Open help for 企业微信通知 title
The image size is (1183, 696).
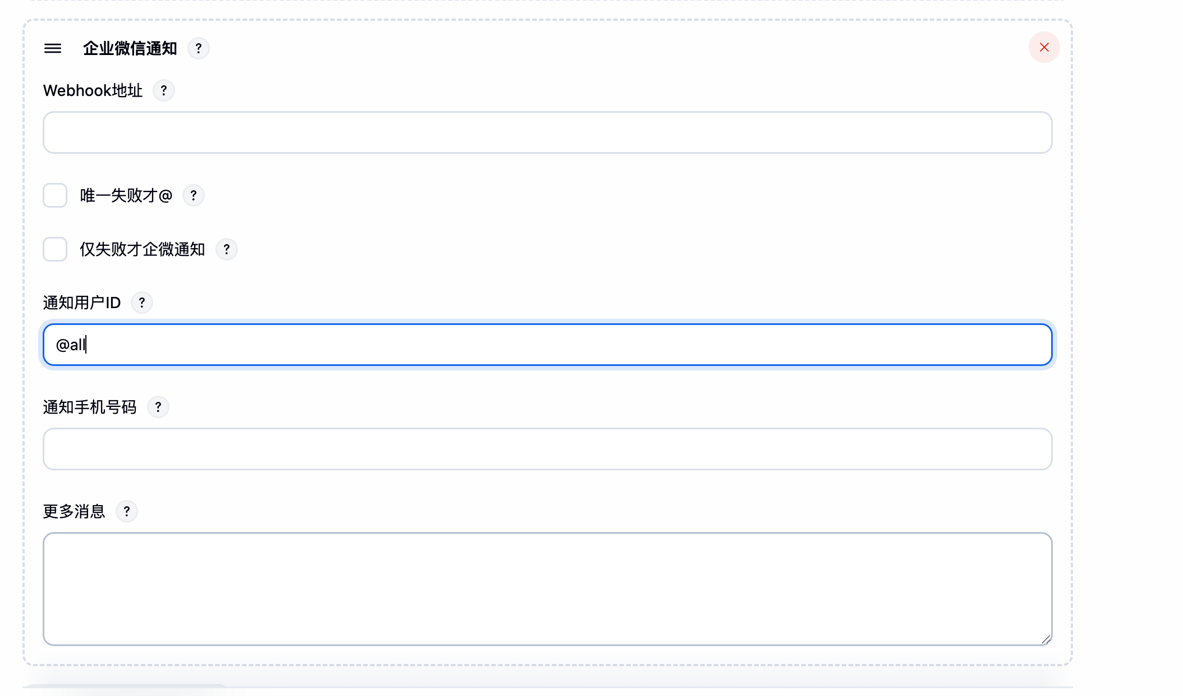pos(199,49)
